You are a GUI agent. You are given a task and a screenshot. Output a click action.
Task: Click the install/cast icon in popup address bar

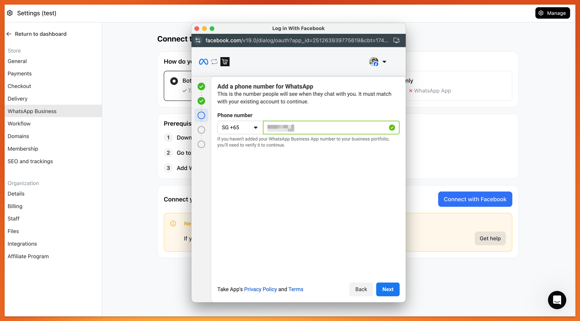tap(397, 41)
